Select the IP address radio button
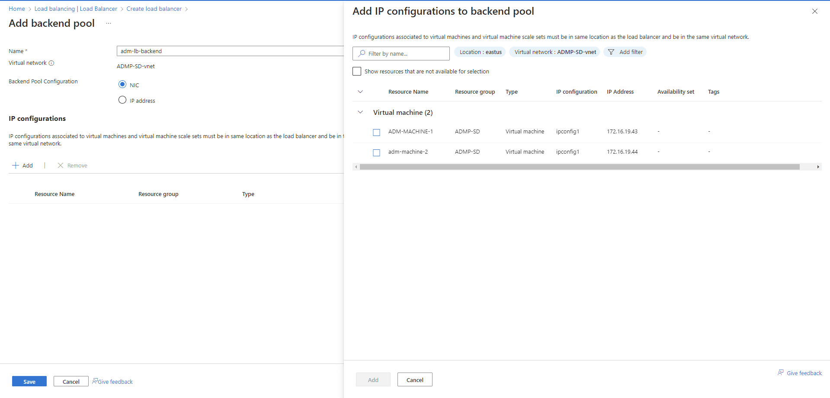Viewport: 830px width, 398px height. (x=122, y=100)
